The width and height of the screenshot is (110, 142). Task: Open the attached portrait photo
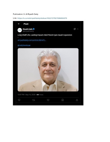click(x=48, y=70)
